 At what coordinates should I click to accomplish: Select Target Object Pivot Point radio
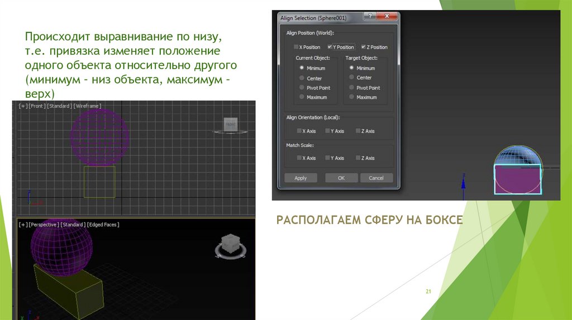[x=352, y=88]
